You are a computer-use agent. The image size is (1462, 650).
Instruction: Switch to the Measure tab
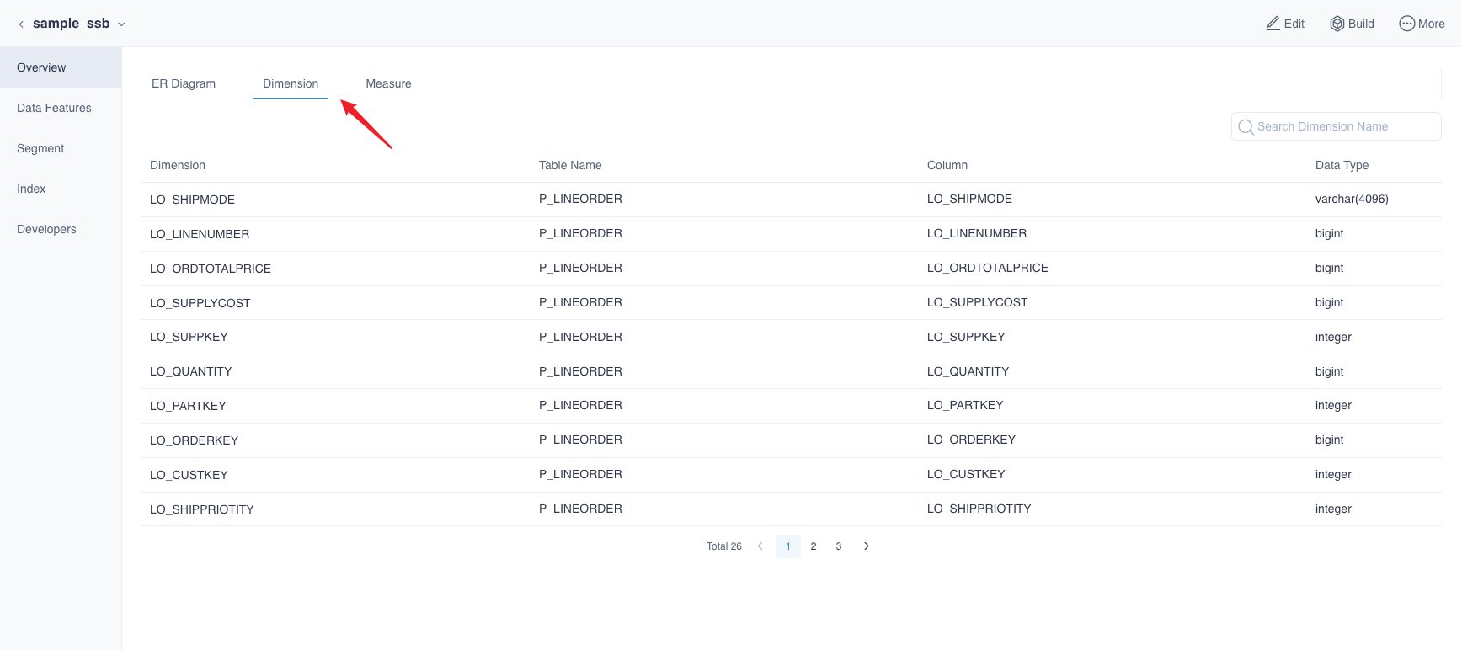tap(388, 83)
